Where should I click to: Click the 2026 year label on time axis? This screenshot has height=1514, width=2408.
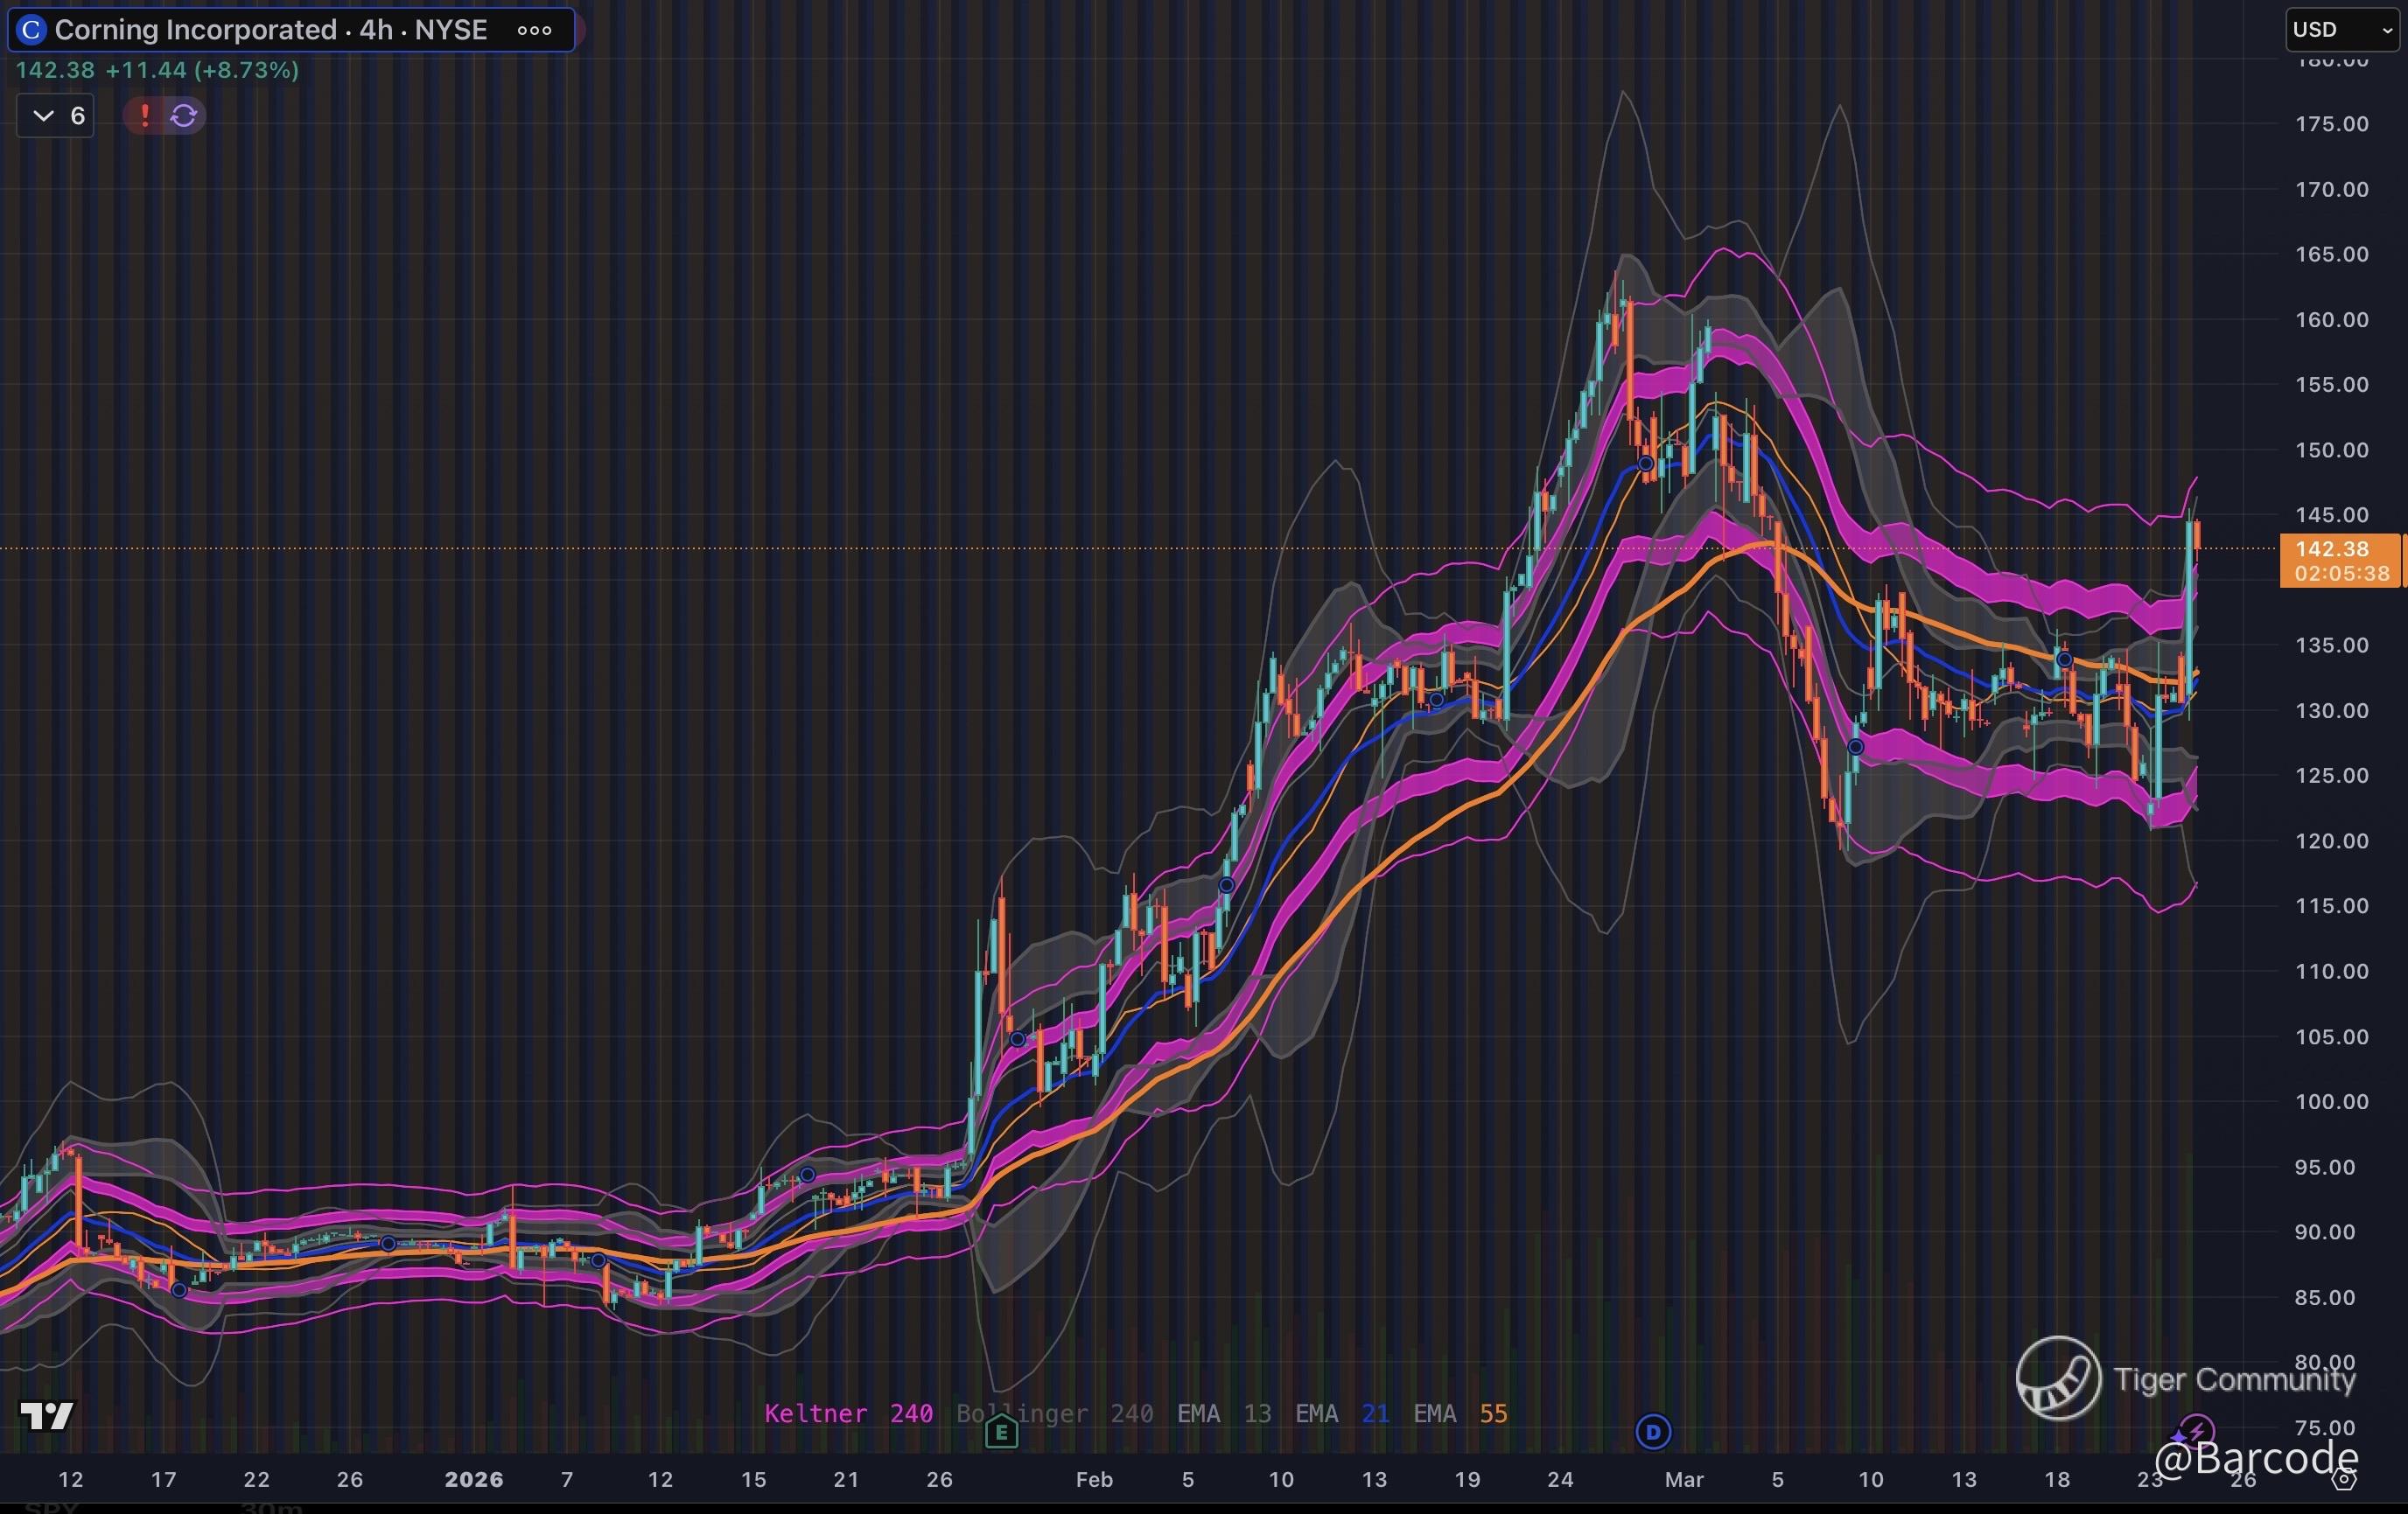(473, 1479)
